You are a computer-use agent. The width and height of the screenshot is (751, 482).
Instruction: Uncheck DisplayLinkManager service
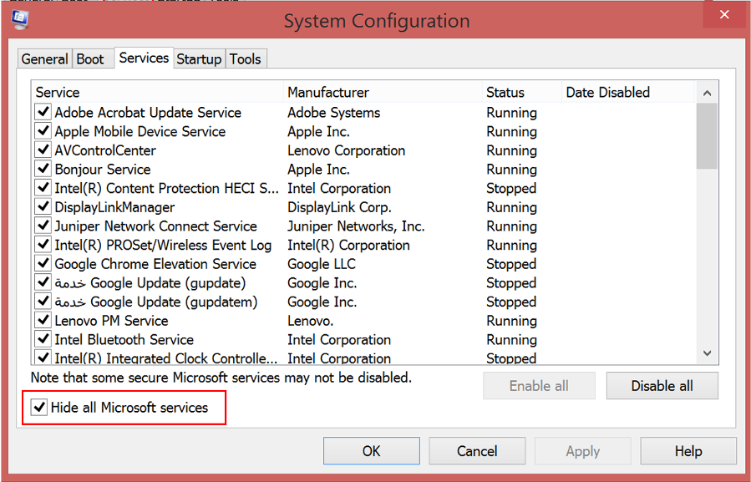pos(43,206)
